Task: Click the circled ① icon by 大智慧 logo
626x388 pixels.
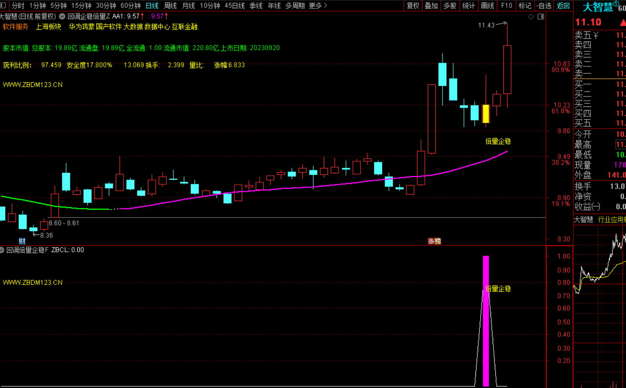Action: coord(616,4)
